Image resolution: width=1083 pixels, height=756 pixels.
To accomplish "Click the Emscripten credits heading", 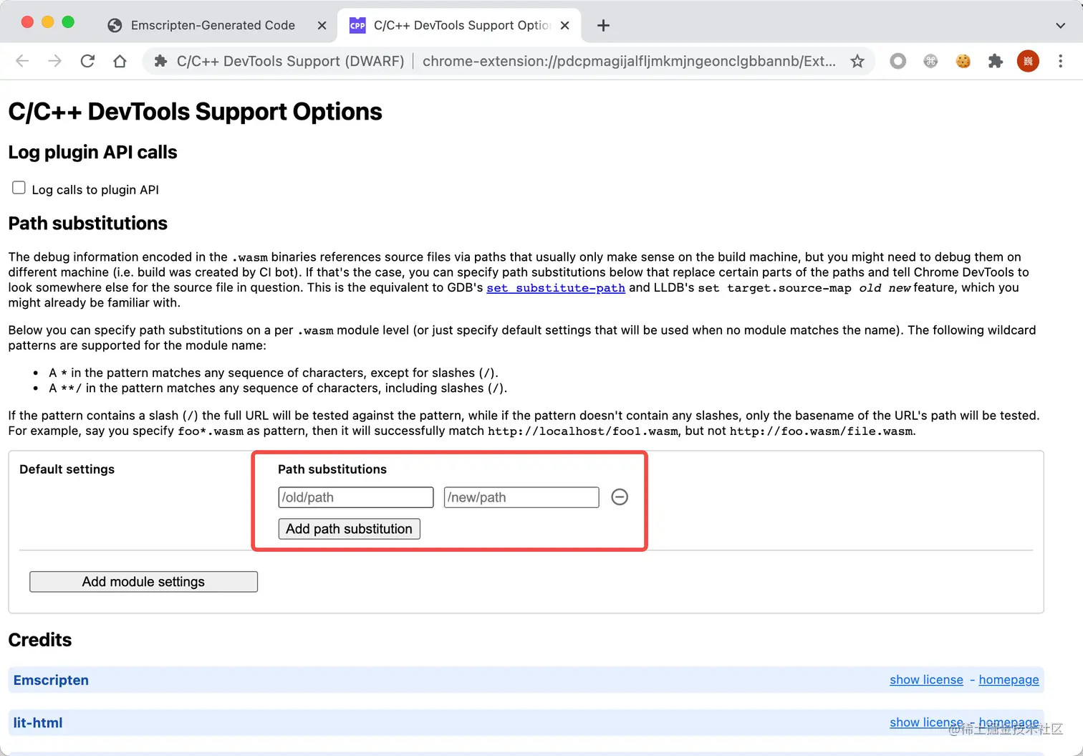I will click(51, 680).
